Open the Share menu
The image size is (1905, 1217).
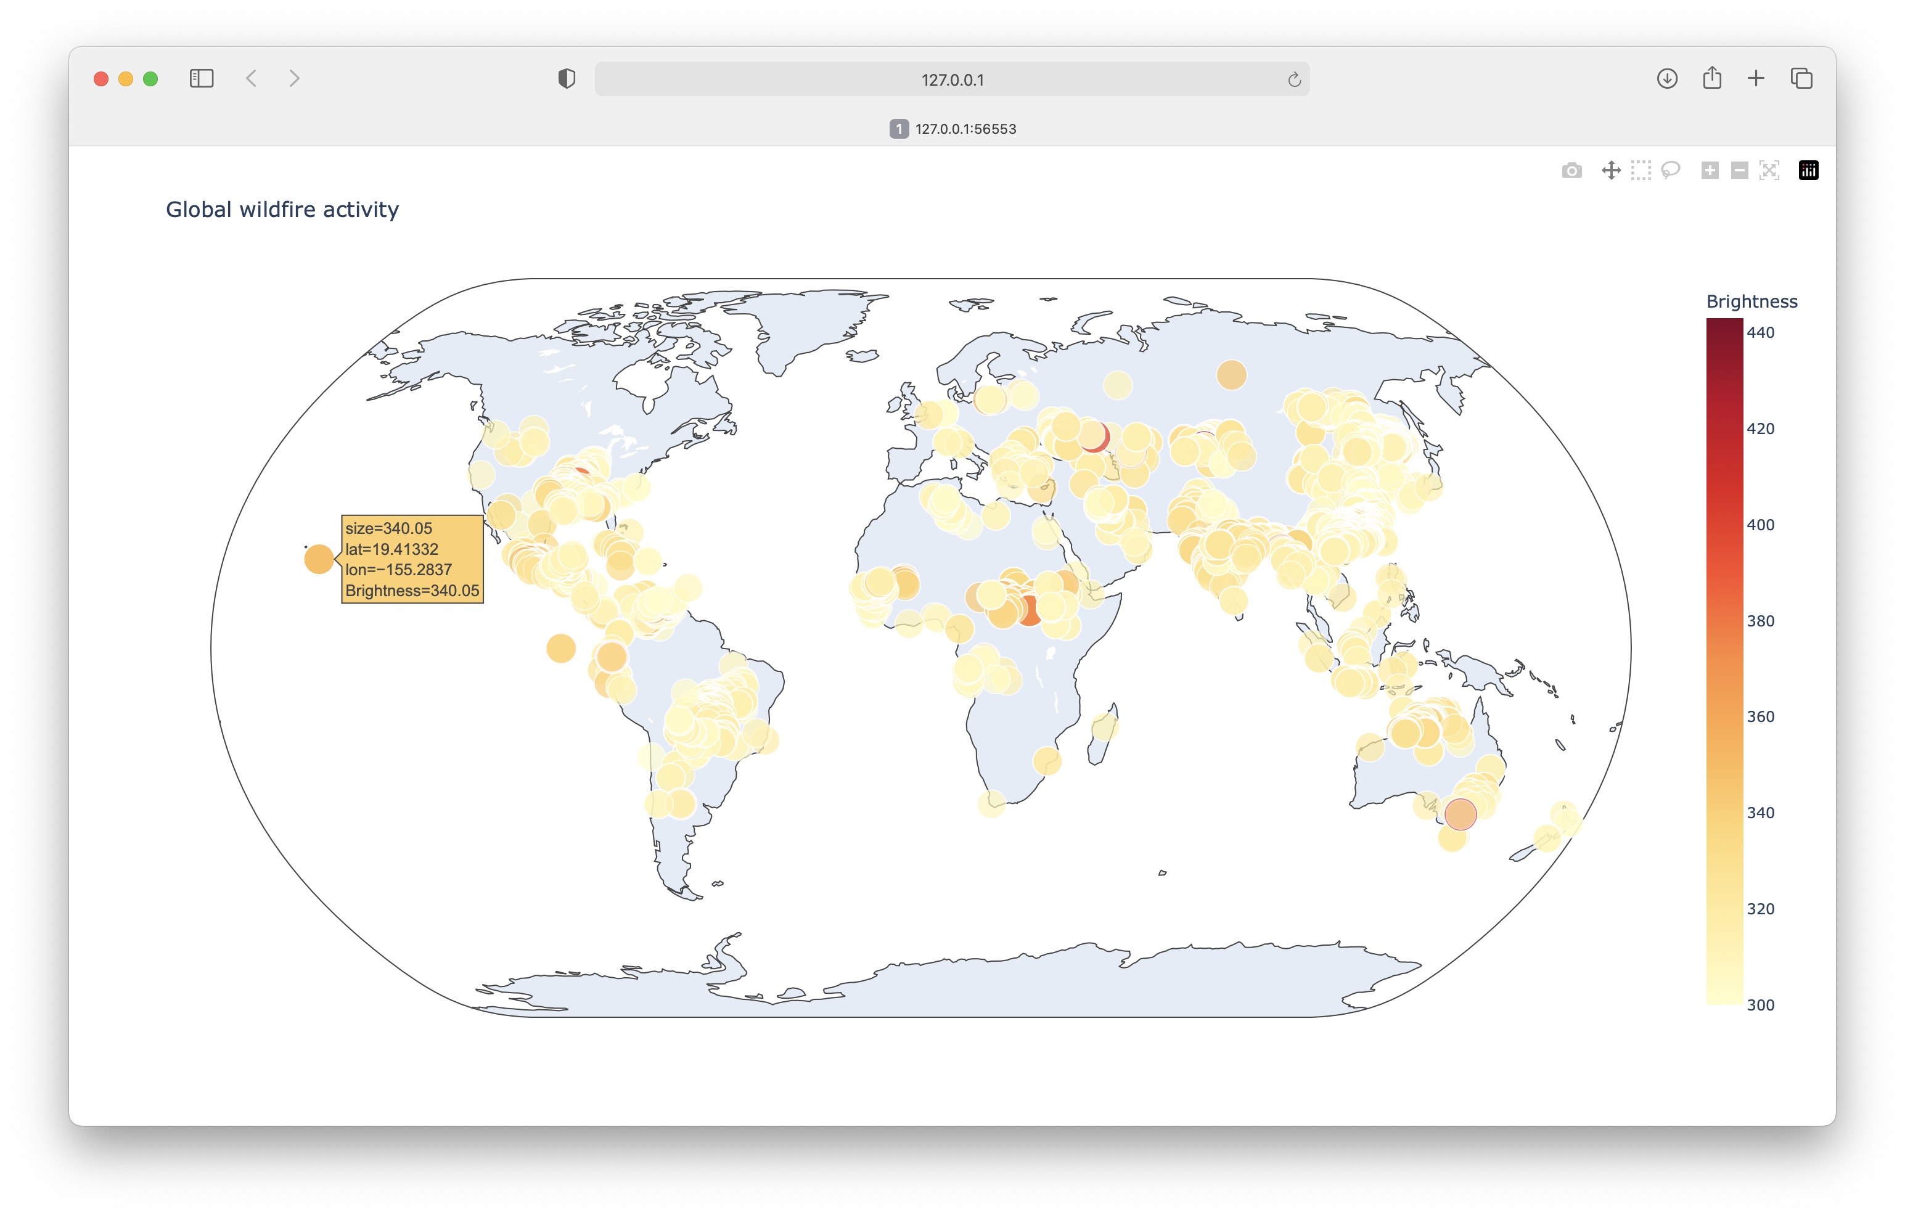(x=1712, y=78)
